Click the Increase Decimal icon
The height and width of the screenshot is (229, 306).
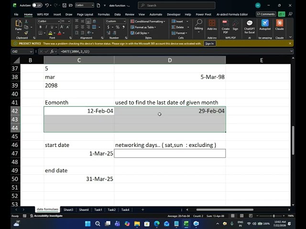pyautogui.click(x=109, y=33)
